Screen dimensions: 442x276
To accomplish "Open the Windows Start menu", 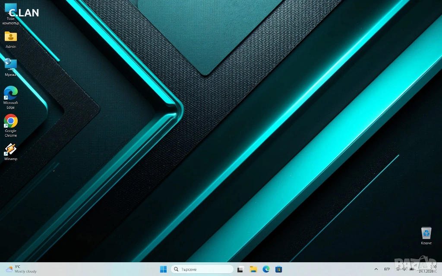I will (x=163, y=269).
